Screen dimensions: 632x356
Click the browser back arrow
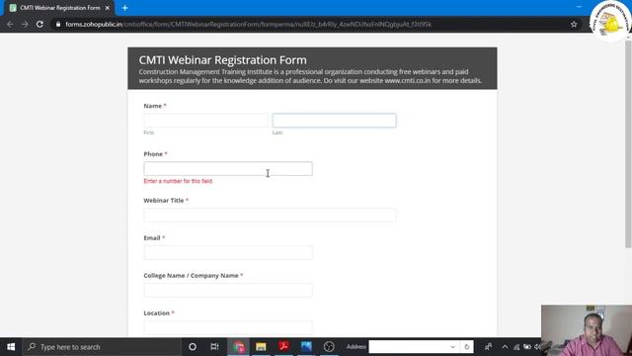pos(10,24)
